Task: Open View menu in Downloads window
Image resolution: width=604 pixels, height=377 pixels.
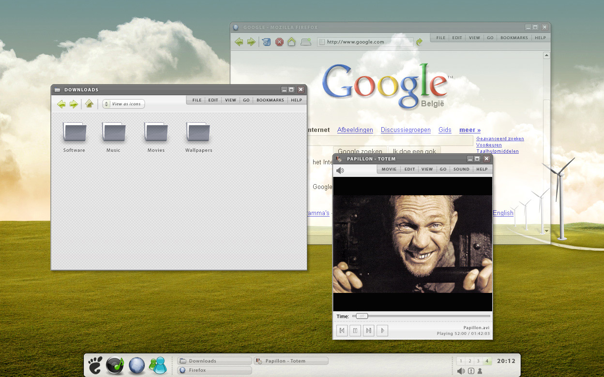Action: (x=230, y=100)
